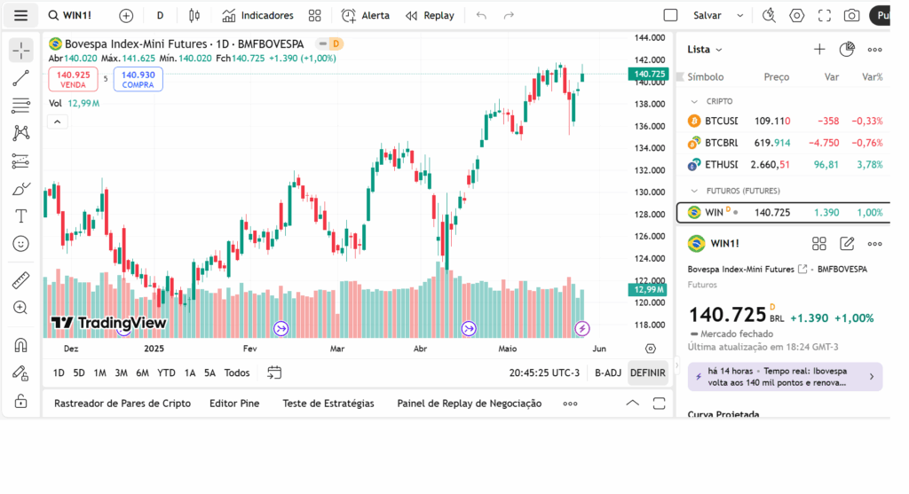Maximize the bottom panel
This screenshot has height=494, width=909.
pos(660,404)
